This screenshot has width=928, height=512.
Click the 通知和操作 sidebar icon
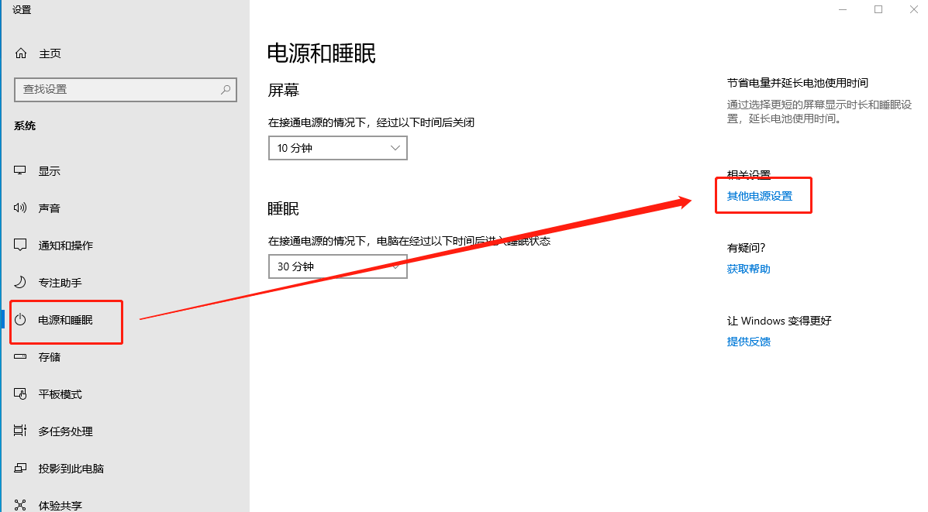point(19,245)
